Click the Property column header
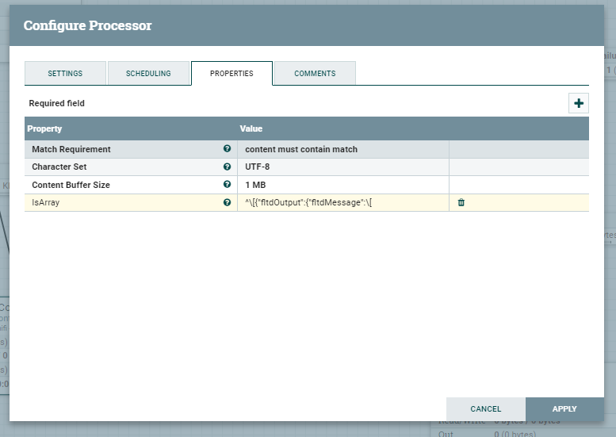This screenshot has width=616, height=437. [44, 128]
